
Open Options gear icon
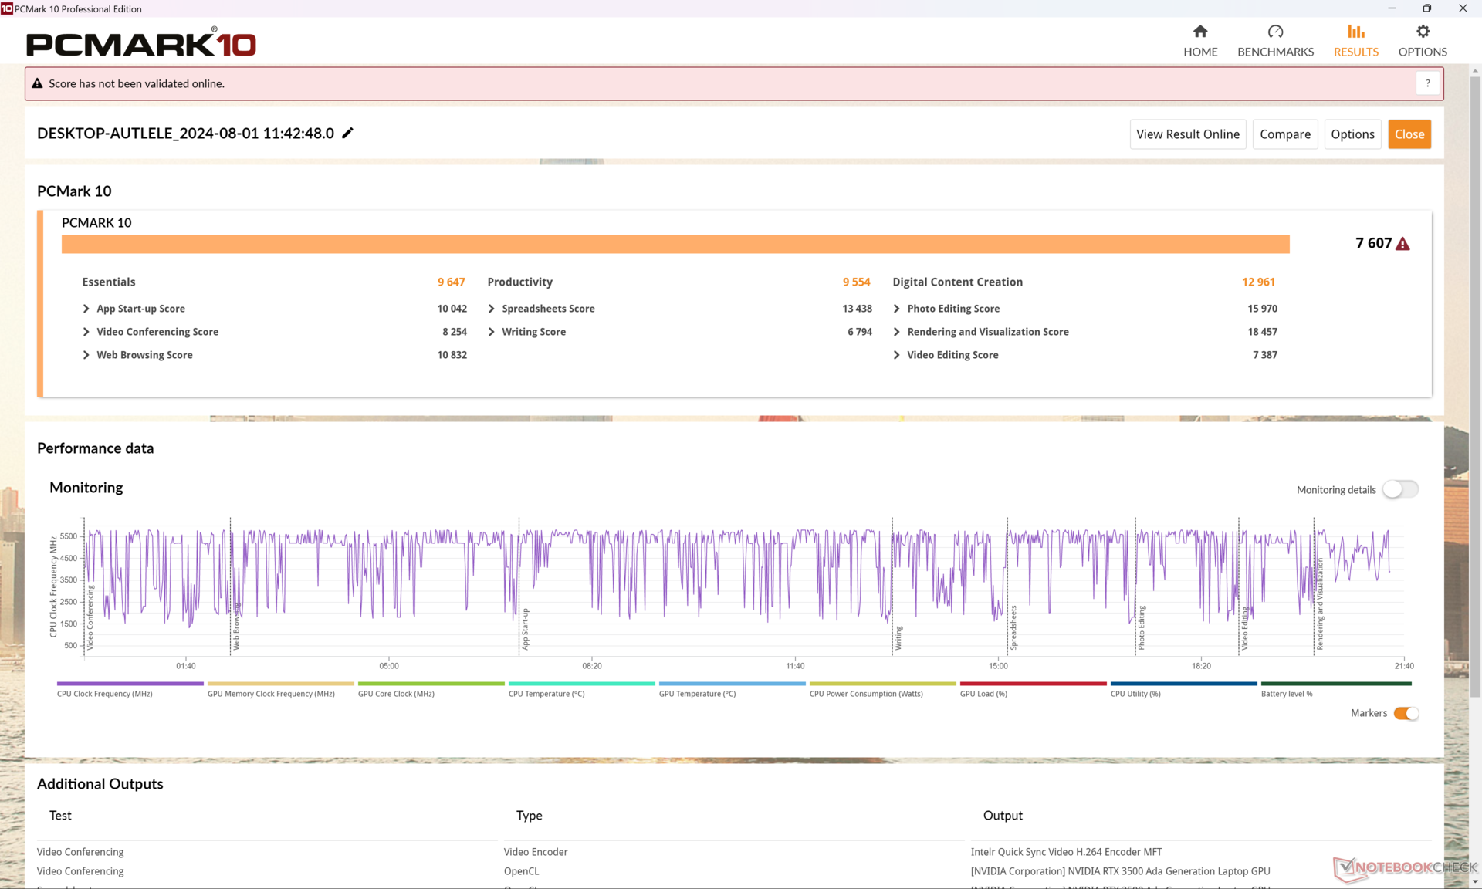[x=1422, y=32]
